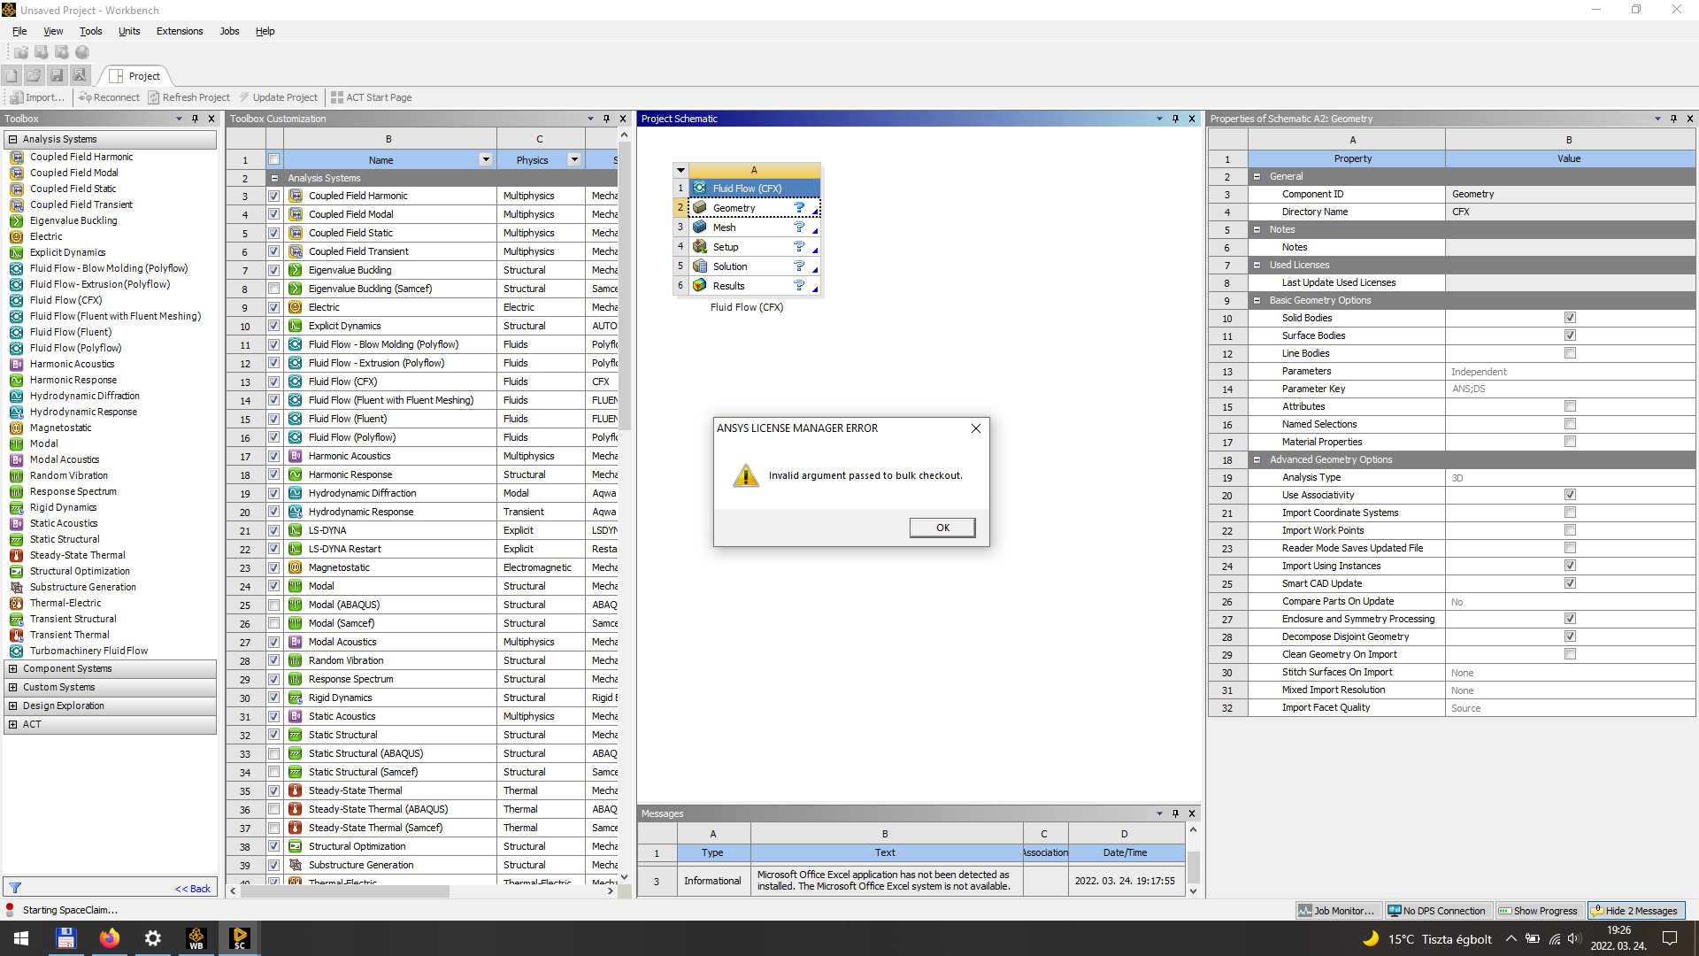
Task: Click the New project toolbar icon
Action: [x=12, y=75]
